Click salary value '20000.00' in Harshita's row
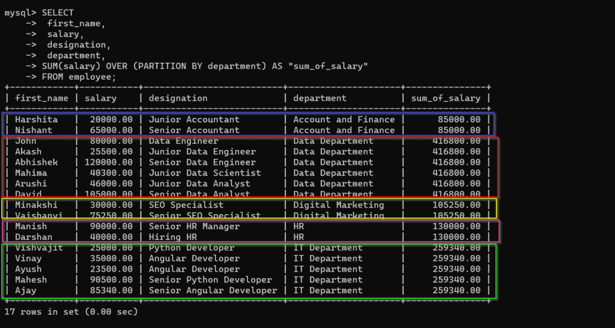Viewport: 615px width, 328px height. [111, 119]
